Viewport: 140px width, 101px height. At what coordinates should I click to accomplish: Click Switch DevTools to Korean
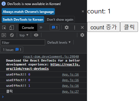coord(23,19)
